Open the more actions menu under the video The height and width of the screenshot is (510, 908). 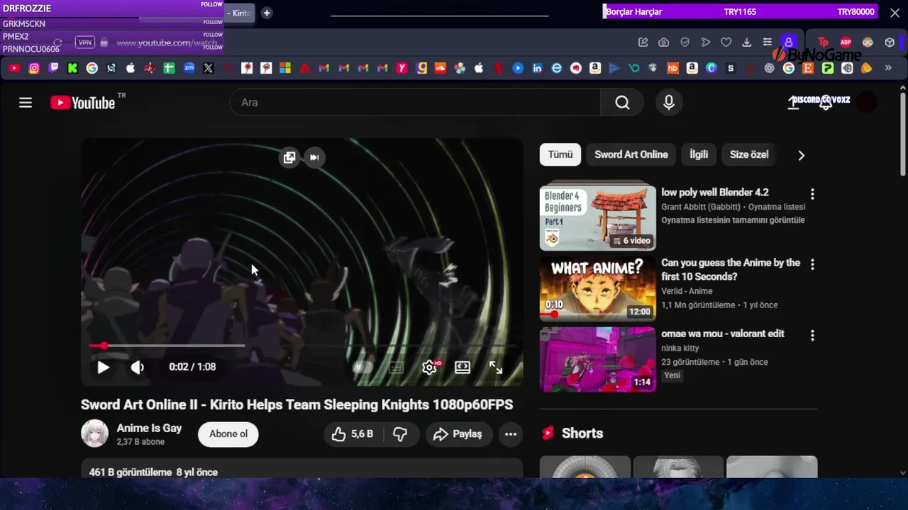511,434
